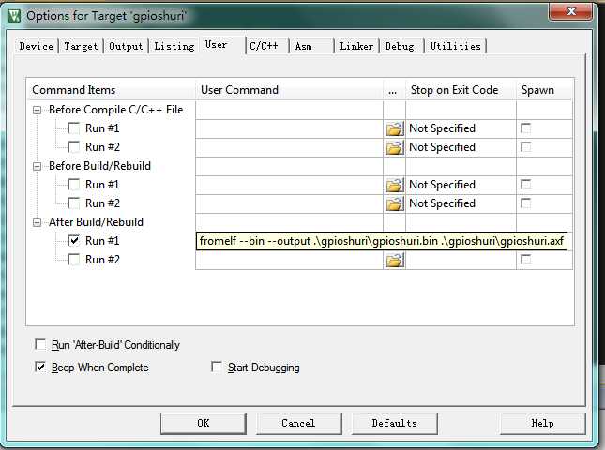Enable Spawn for Before Compile Run #1
The height and width of the screenshot is (450, 605).
(x=525, y=128)
